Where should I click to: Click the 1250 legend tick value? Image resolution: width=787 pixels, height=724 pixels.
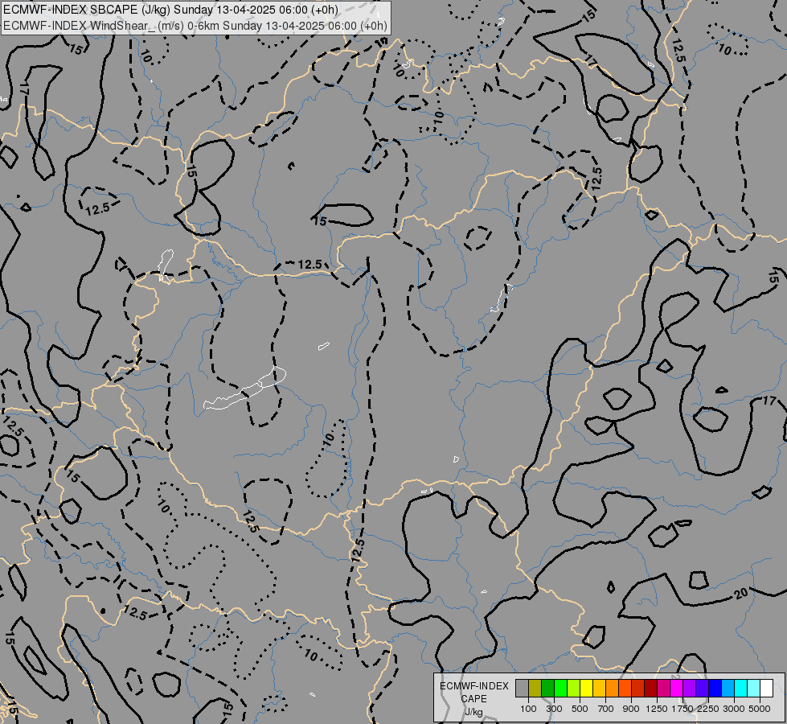[657, 709]
